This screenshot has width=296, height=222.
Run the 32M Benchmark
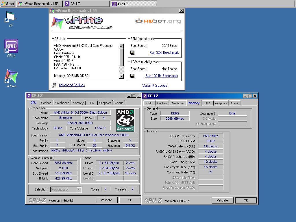tap(164, 53)
